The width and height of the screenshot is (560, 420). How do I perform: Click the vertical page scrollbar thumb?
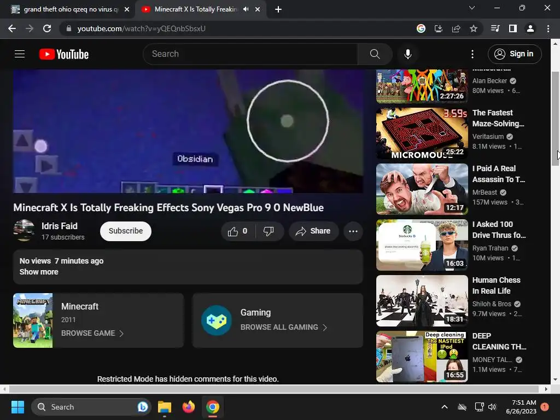(x=555, y=118)
